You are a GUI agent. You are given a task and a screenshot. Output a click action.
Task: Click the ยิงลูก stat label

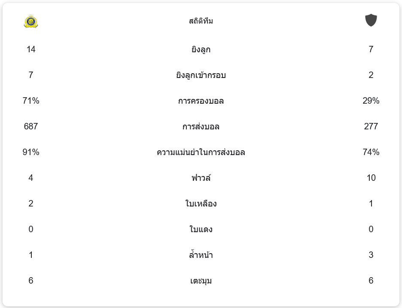click(201, 50)
